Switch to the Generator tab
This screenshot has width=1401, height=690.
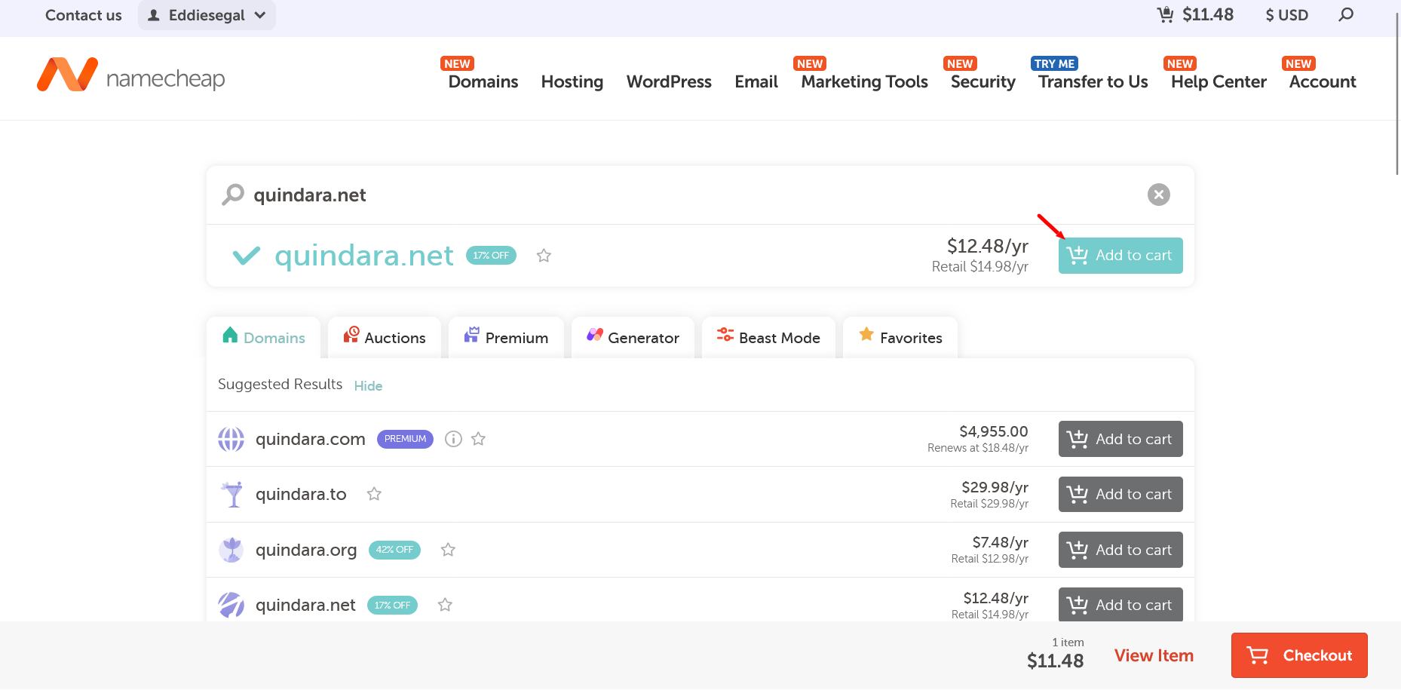pos(633,337)
